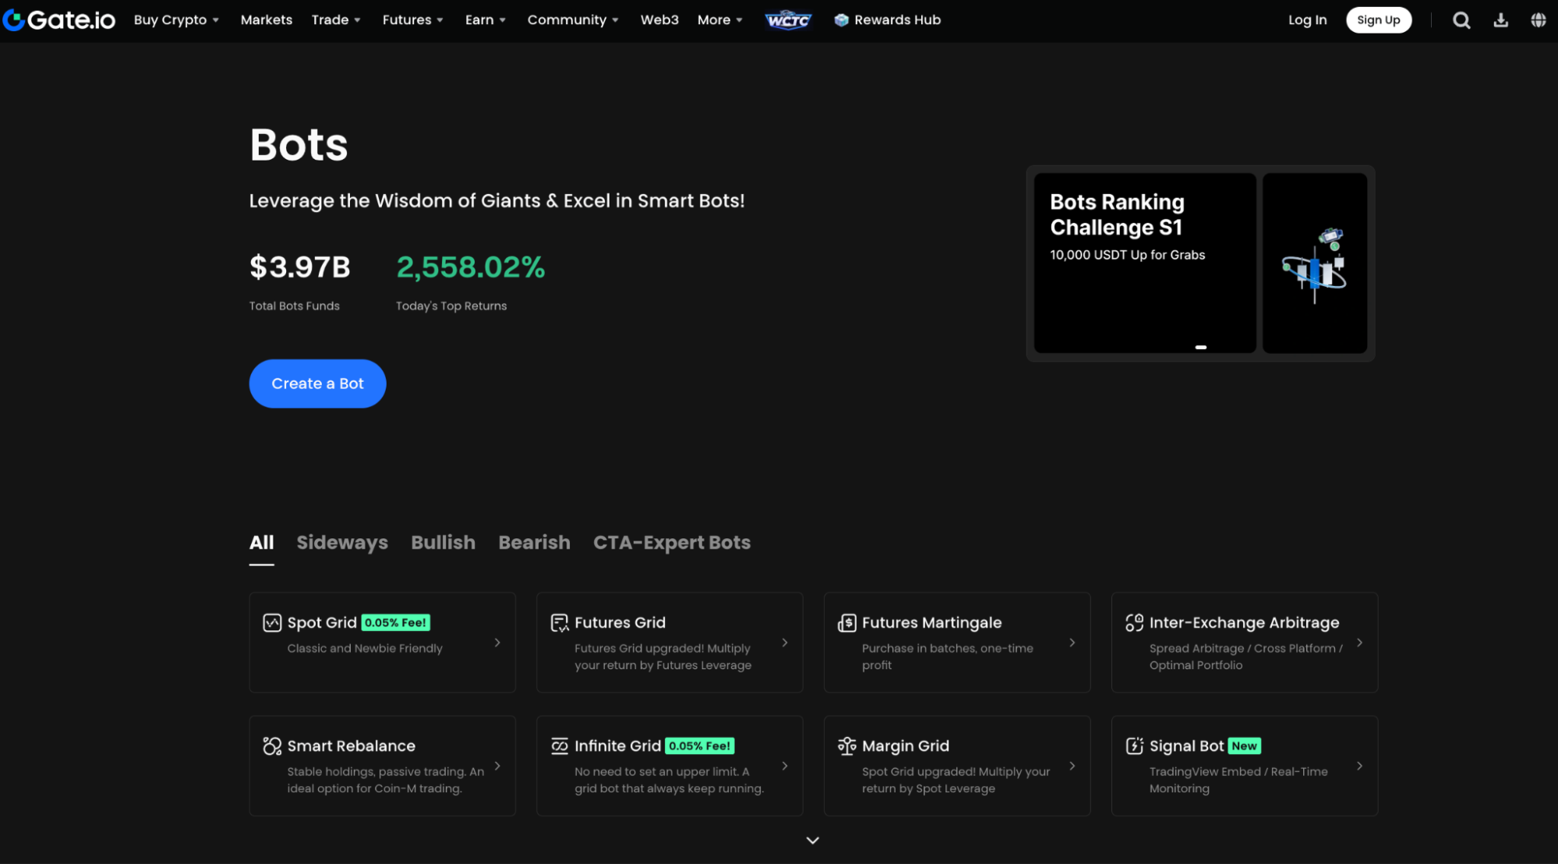Click the Smart Rebalance icon
This screenshot has width=1558, height=864.
tap(271, 746)
